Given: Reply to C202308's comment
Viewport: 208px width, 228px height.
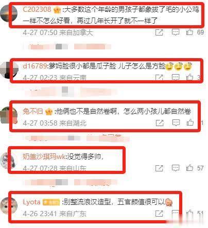Looking at the screenshot, I should (x=176, y=32).
